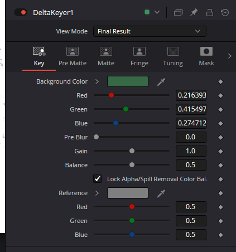
Task: Keyframe the Pre-Blur diamond
Action: [x=220, y=137]
